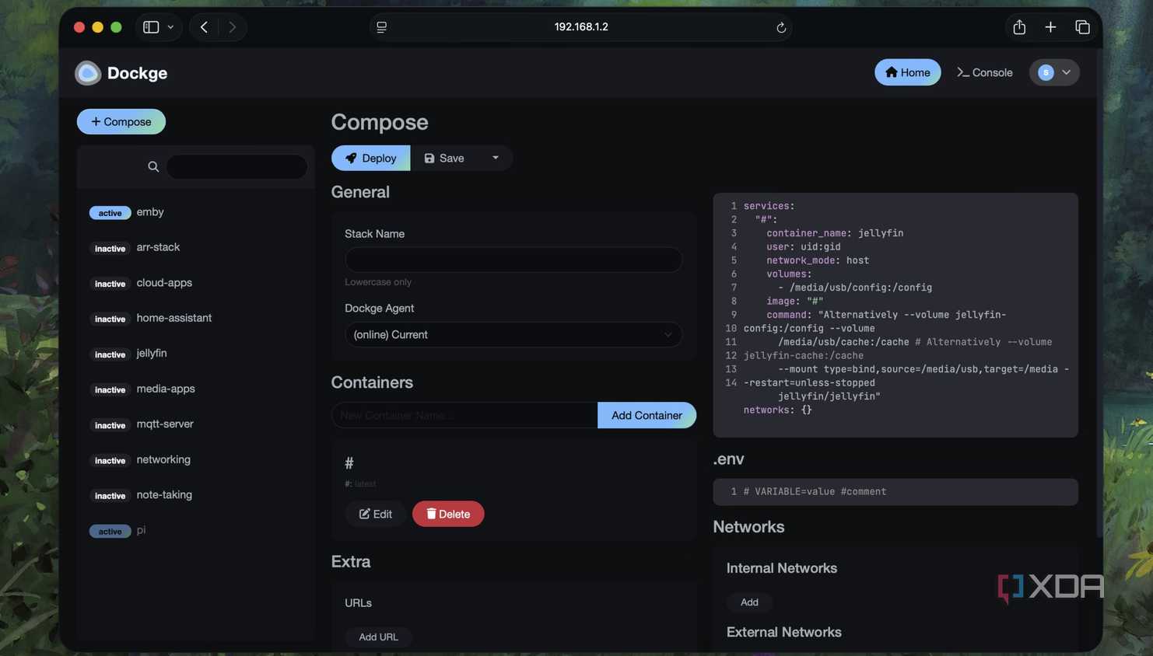Image resolution: width=1153 pixels, height=656 pixels.
Task: Open the jellyfin stack
Action: [x=152, y=354]
